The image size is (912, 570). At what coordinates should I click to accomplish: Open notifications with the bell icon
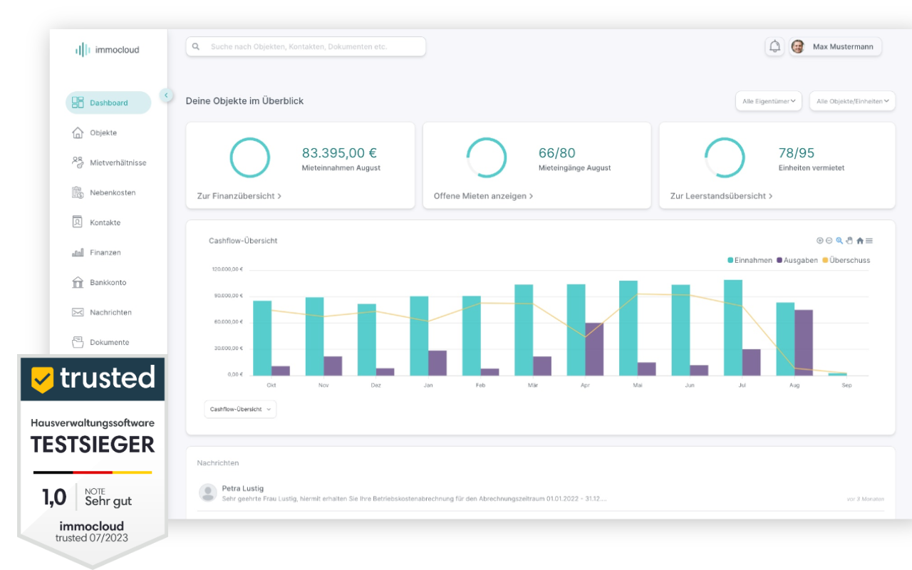pos(774,46)
